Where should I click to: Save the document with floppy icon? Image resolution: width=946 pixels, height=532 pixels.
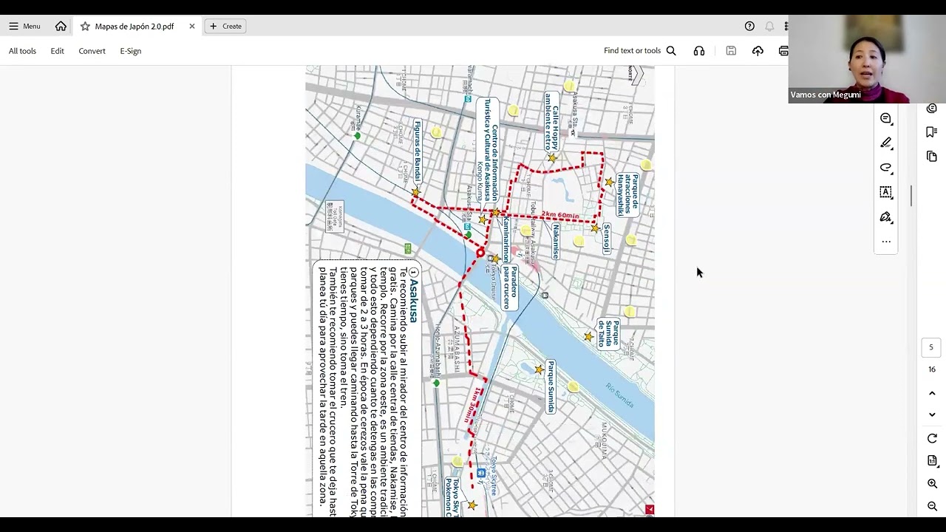click(731, 51)
